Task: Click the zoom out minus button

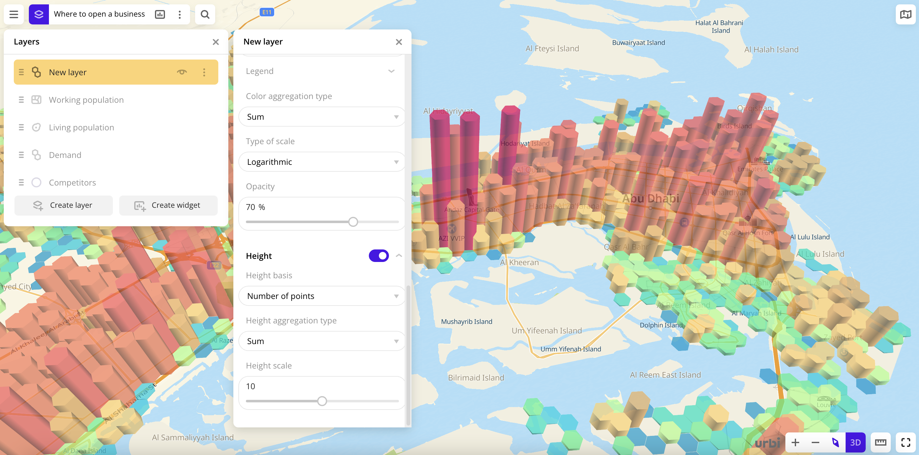Action: (x=816, y=442)
